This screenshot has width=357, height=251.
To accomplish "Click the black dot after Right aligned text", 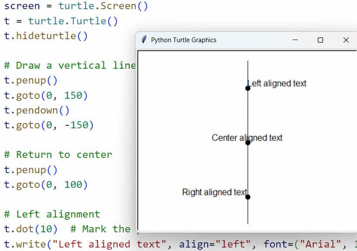I will point(248,197).
